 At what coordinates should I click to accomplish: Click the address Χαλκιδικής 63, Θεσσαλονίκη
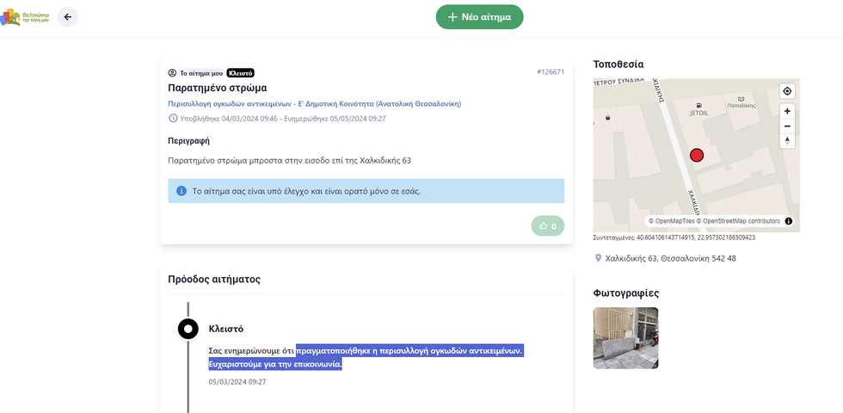point(670,259)
